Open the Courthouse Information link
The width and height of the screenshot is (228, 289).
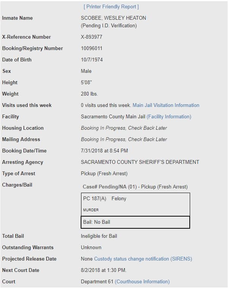click(142, 282)
